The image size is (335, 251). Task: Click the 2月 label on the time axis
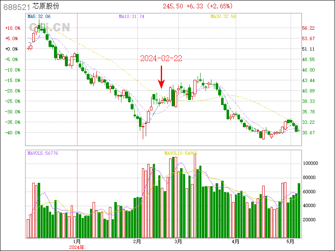pos(137,241)
